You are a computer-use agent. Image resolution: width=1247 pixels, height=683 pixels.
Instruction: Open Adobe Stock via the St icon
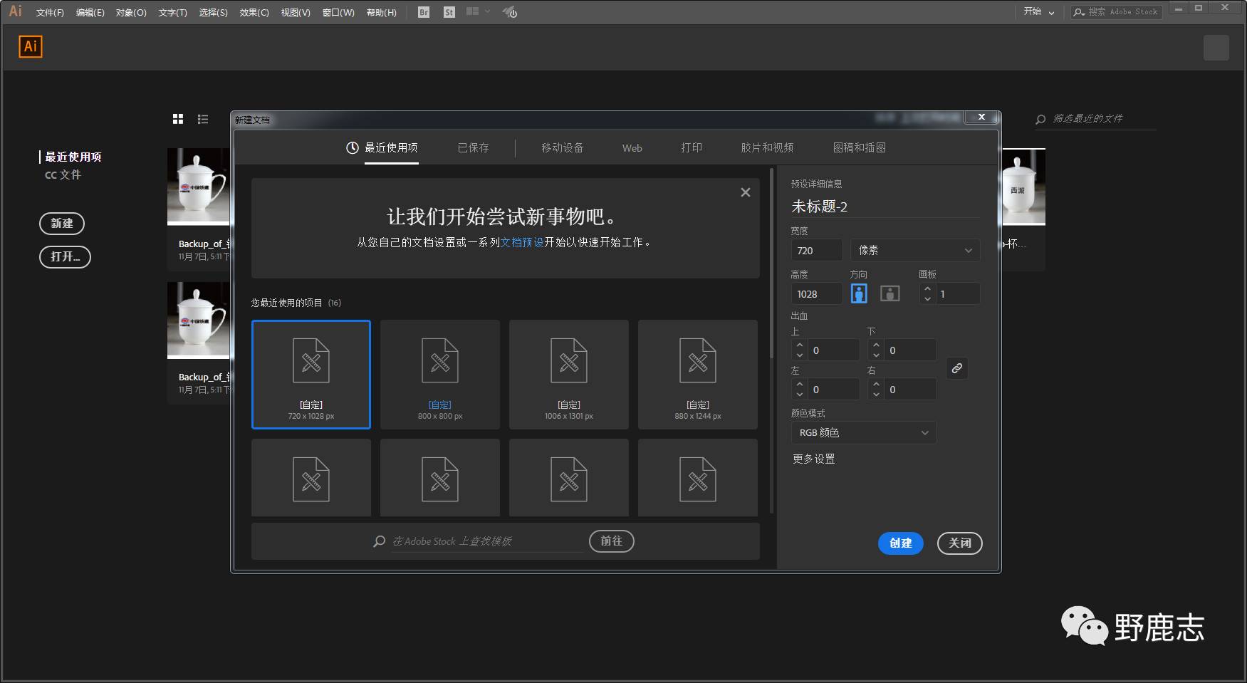coord(449,12)
